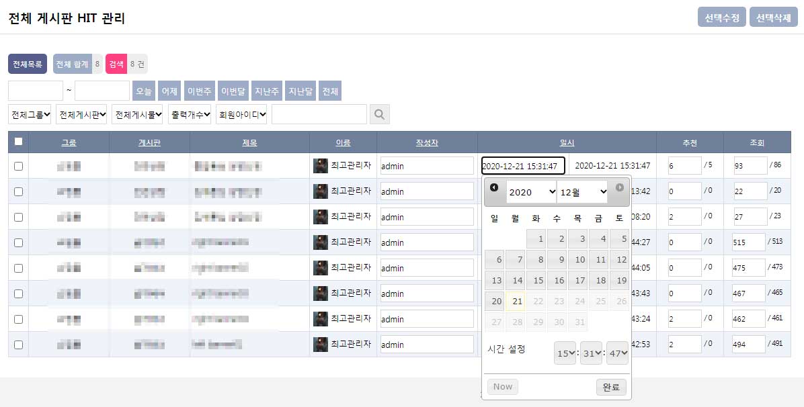
Task: Click the 선택삭제 button
Action: (773, 17)
